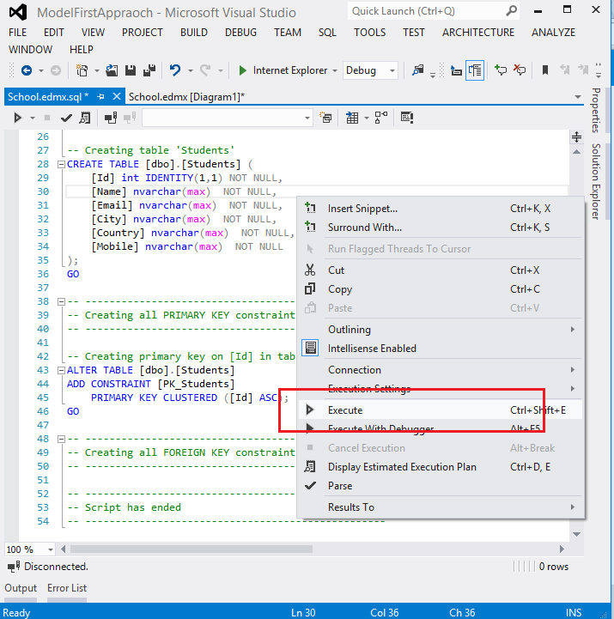
Task: Collapse the FOREIGN KEY comment block at line 48
Action: pyautogui.click(x=61, y=439)
